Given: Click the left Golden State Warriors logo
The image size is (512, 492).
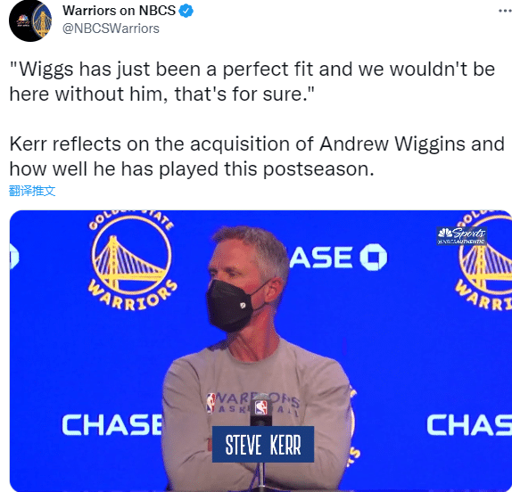Looking at the screenshot, I should pyautogui.click(x=132, y=261).
